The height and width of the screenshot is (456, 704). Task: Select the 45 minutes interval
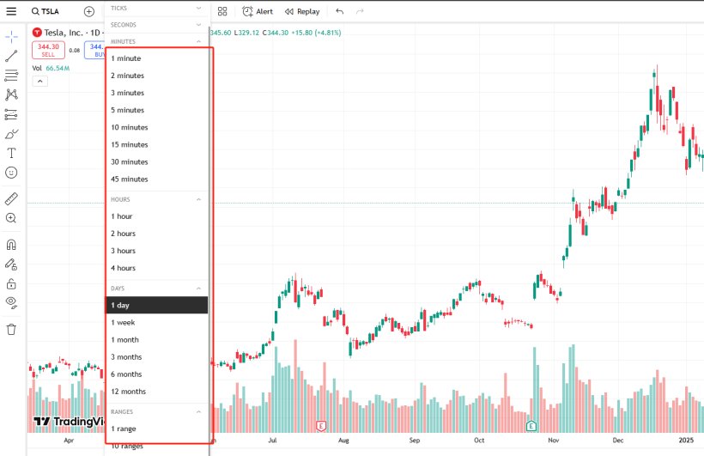pos(156,179)
